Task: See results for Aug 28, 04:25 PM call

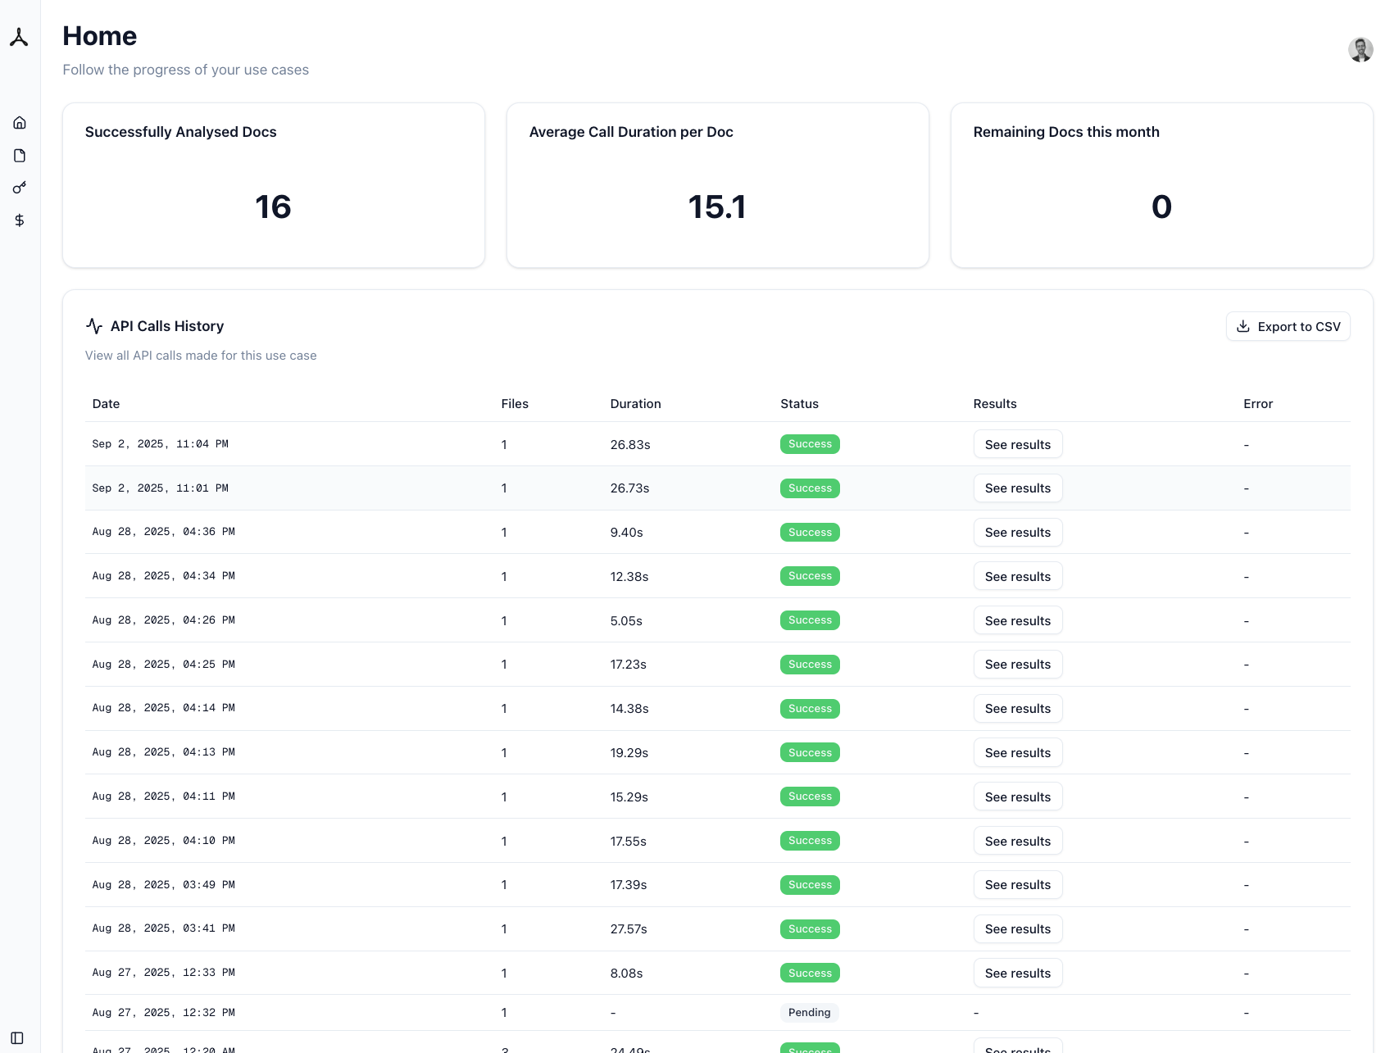Action: pos(1018,665)
